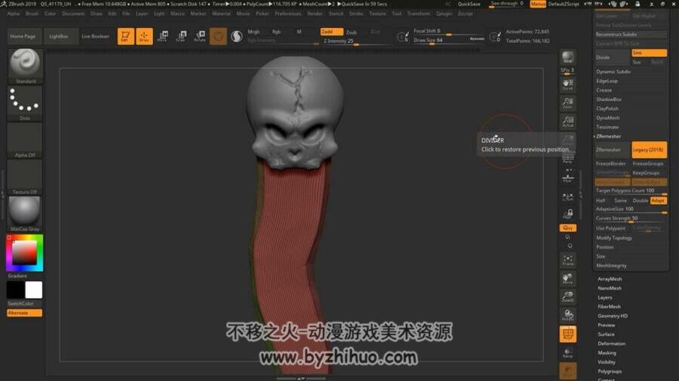Toggle FreezeBorder option

[x=611, y=163]
